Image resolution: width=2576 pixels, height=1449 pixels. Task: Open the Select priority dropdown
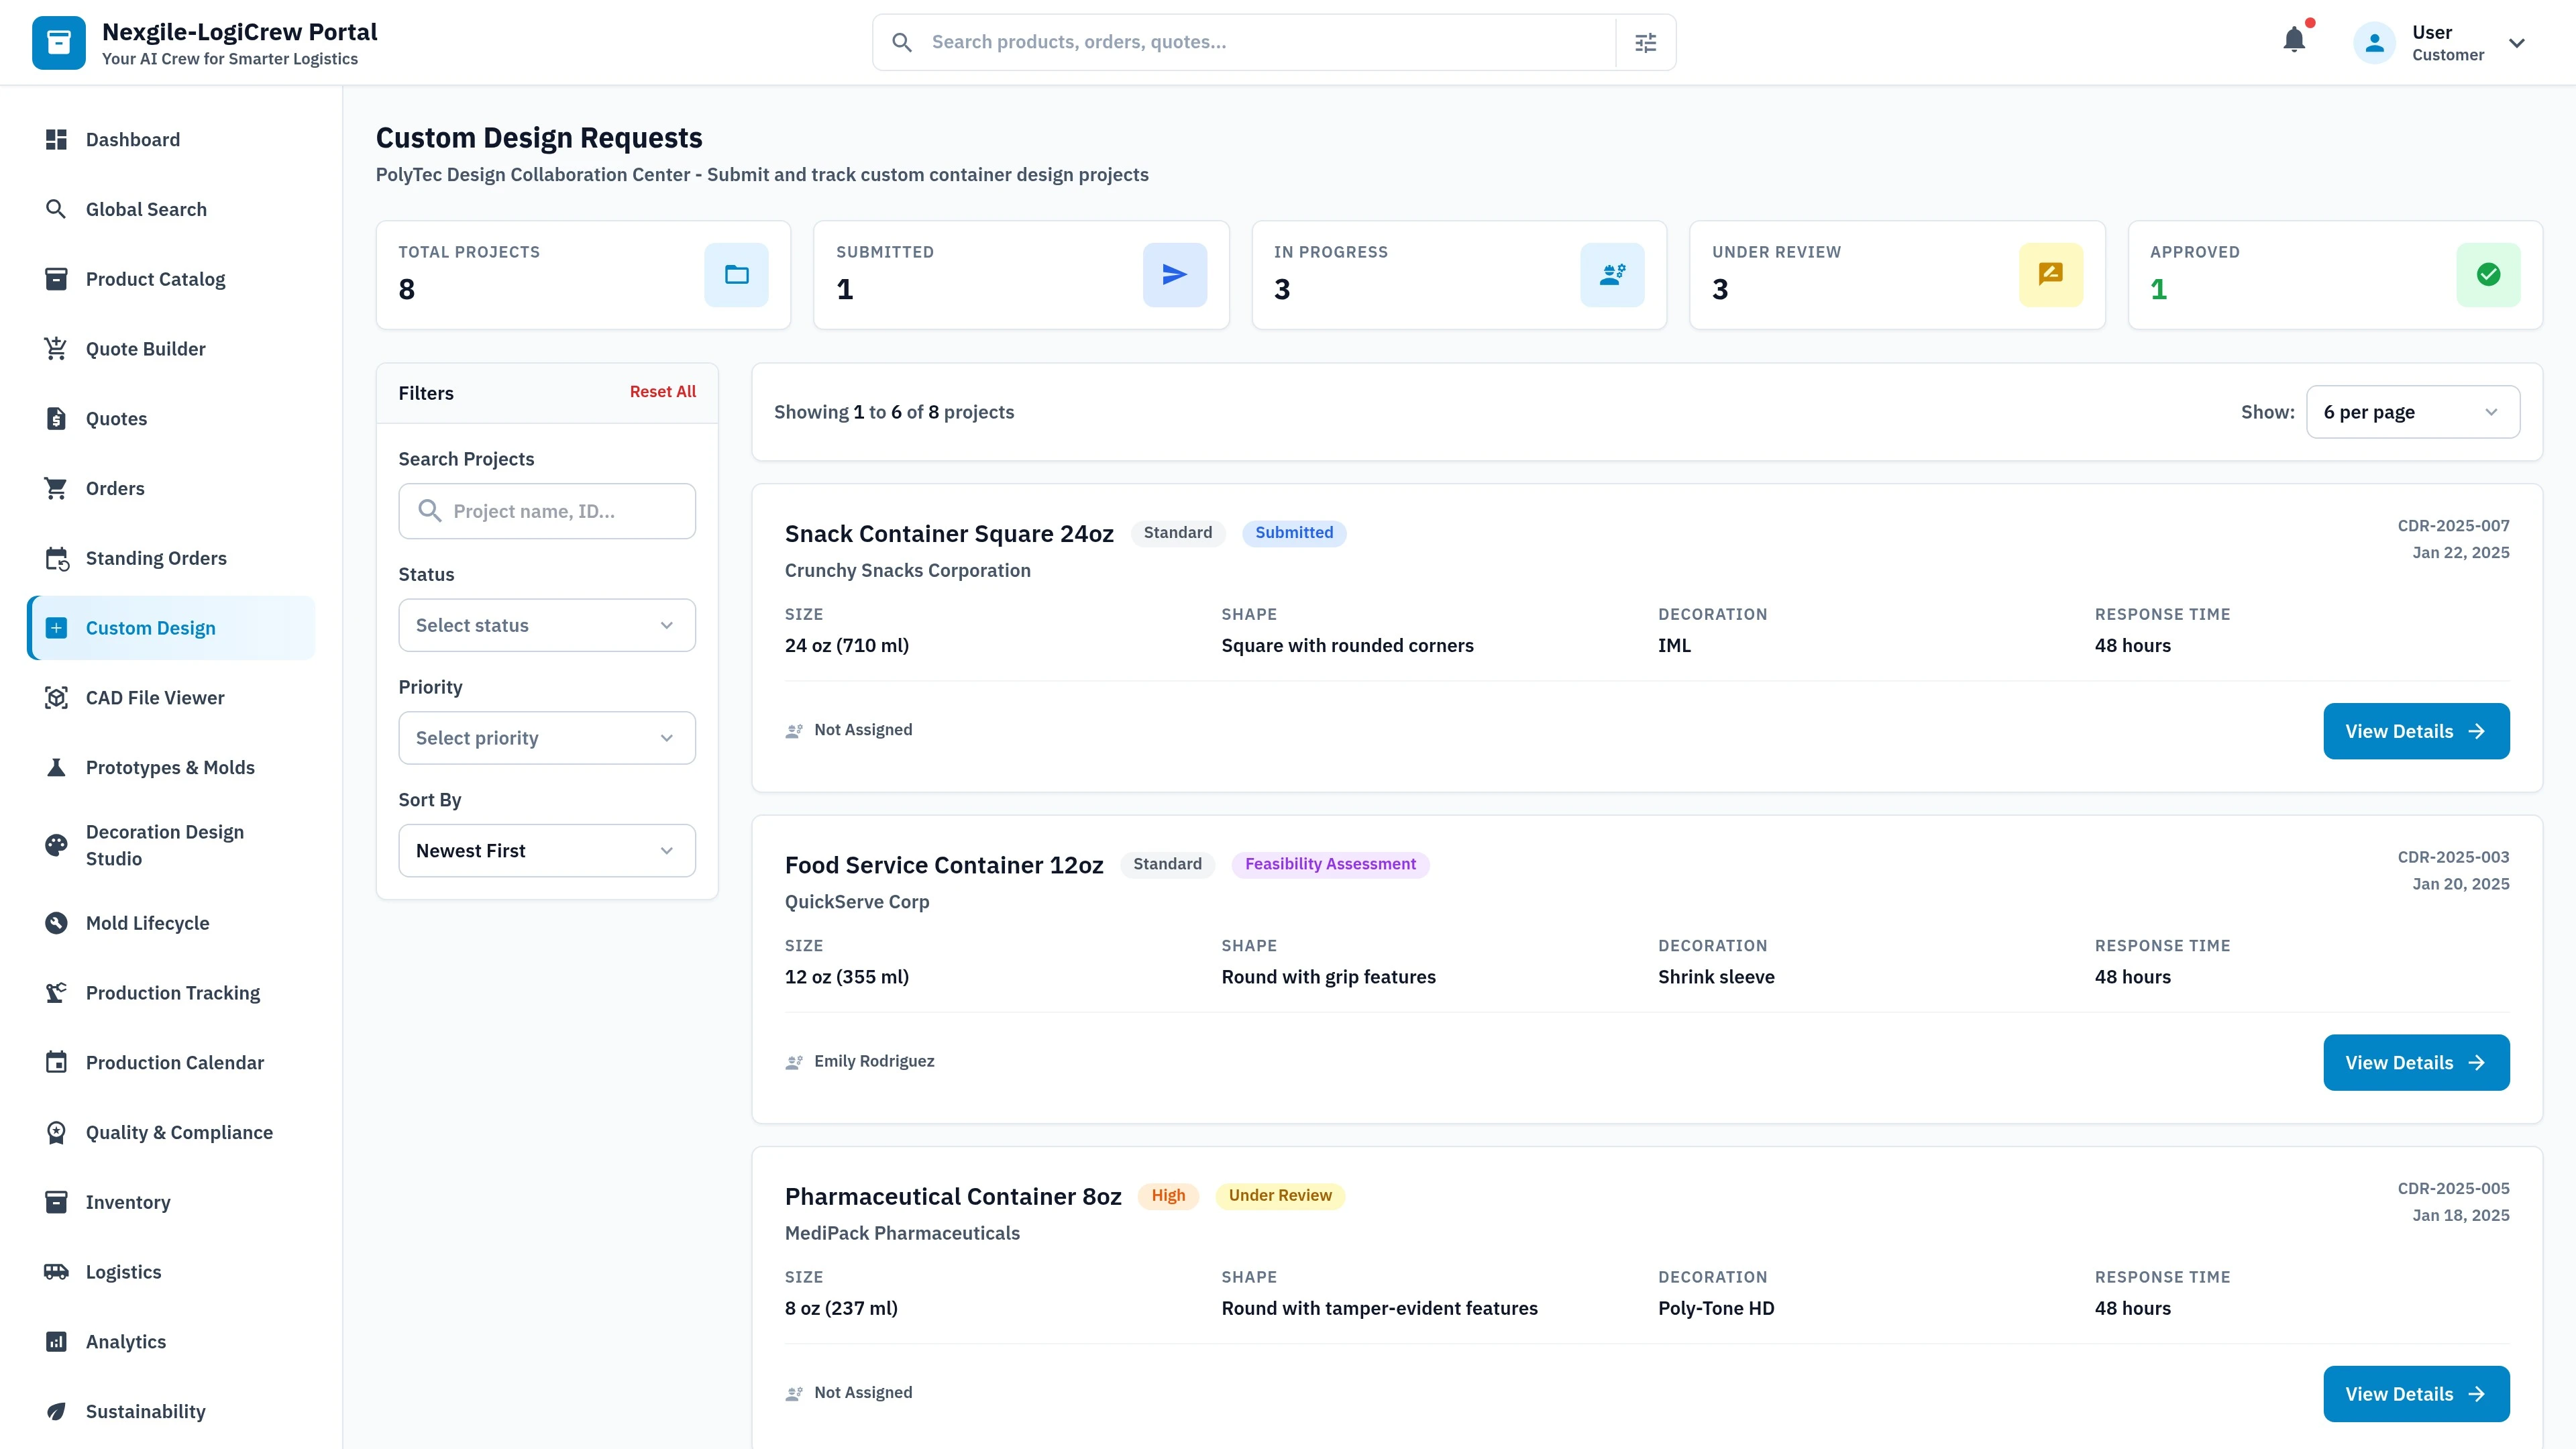546,738
